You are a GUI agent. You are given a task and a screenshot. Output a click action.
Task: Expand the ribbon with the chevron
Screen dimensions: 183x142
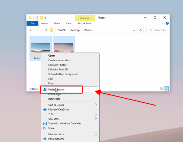pos(163,23)
